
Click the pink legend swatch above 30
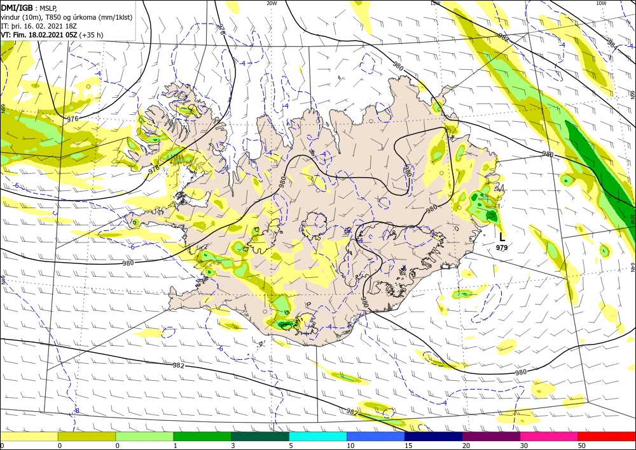point(549,436)
